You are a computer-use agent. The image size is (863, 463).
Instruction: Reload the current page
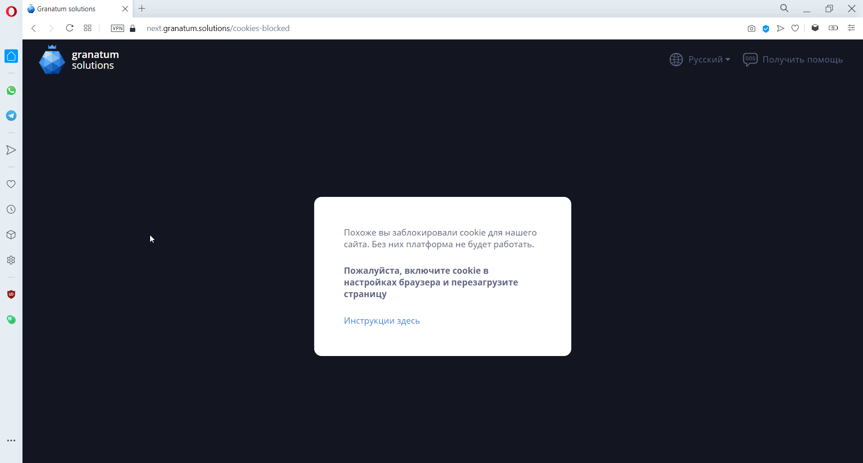tap(70, 28)
